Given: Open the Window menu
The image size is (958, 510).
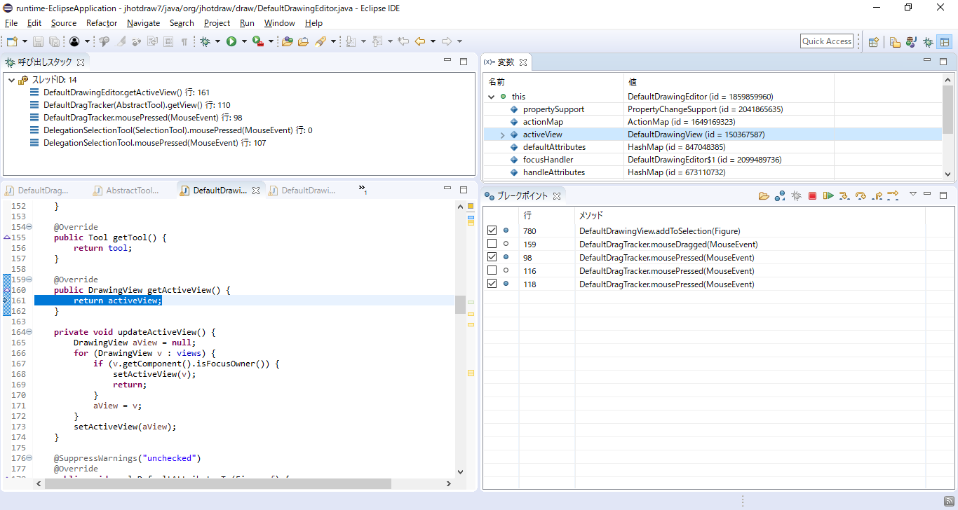Looking at the screenshot, I should (279, 23).
